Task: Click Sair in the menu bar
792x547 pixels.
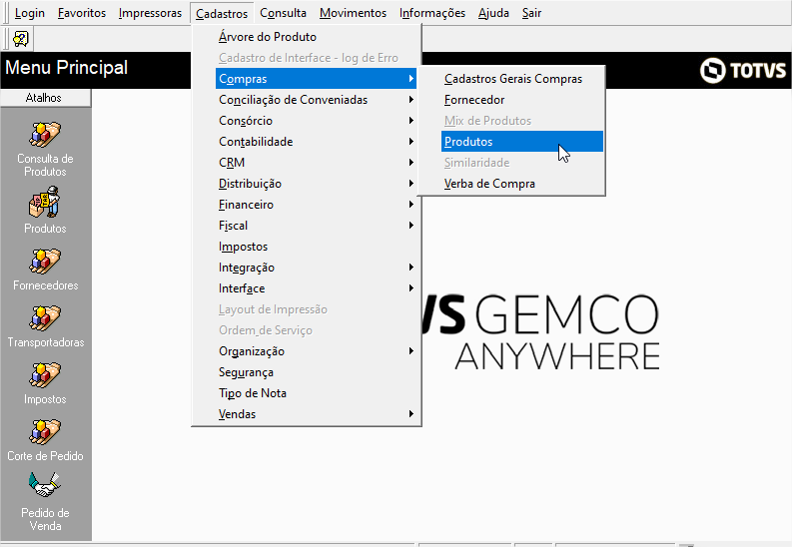Action: tap(531, 13)
